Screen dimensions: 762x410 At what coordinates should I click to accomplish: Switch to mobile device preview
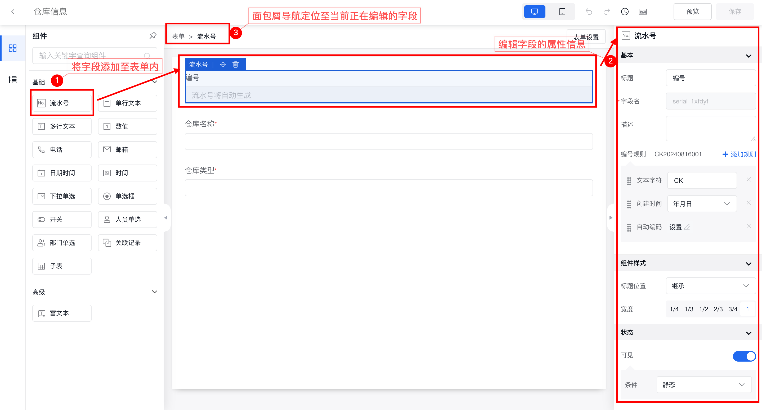pos(562,12)
